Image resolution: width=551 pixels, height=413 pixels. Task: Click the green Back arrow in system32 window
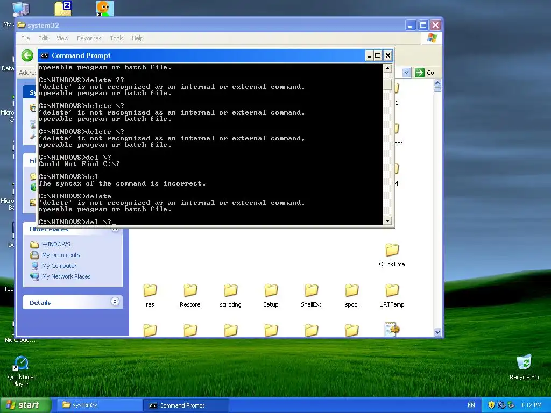(27, 55)
